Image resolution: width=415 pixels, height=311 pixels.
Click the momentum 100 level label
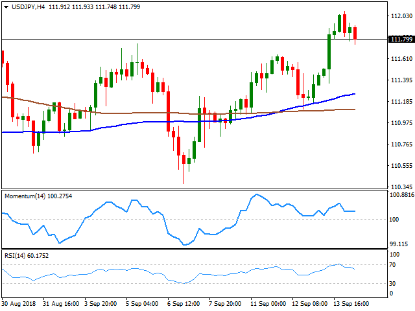point(394,220)
